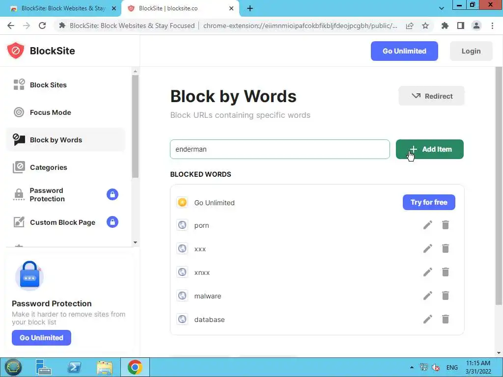Edit the blocked word 'xxx'
This screenshot has height=377, width=503.
[428, 248]
